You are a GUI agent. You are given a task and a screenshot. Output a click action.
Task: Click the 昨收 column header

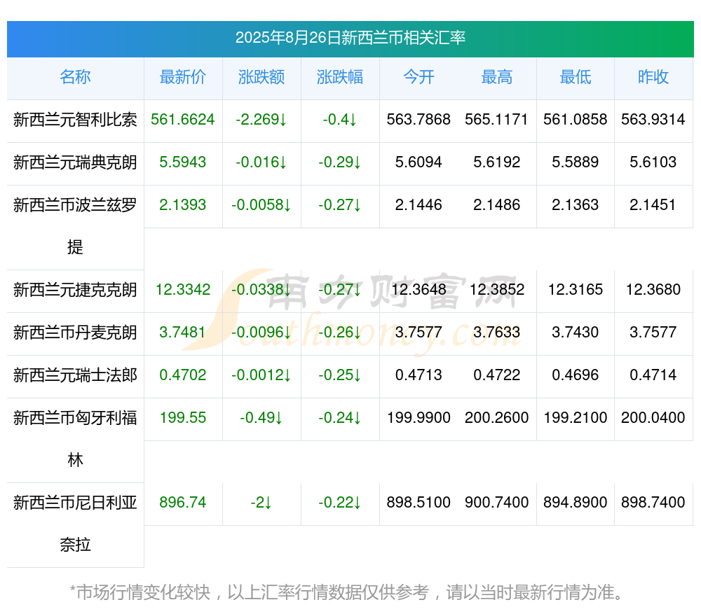[653, 77]
